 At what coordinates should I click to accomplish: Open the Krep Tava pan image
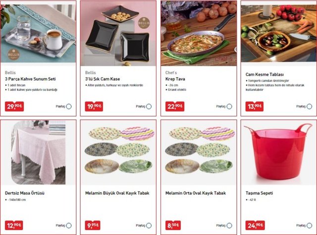(x=199, y=33)
